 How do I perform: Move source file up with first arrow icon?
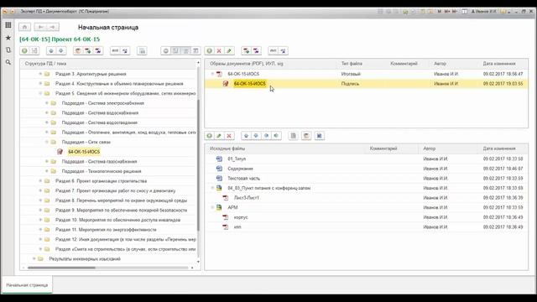246,136
